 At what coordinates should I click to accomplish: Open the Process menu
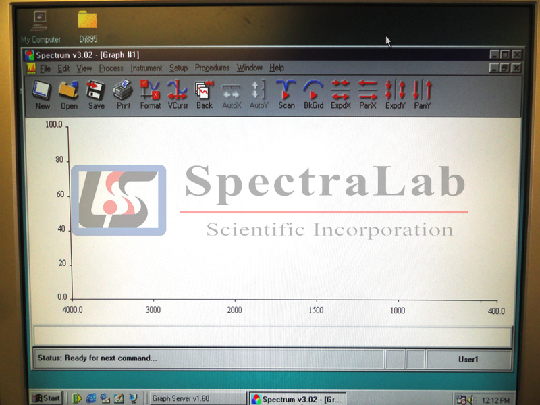[111, 68]
